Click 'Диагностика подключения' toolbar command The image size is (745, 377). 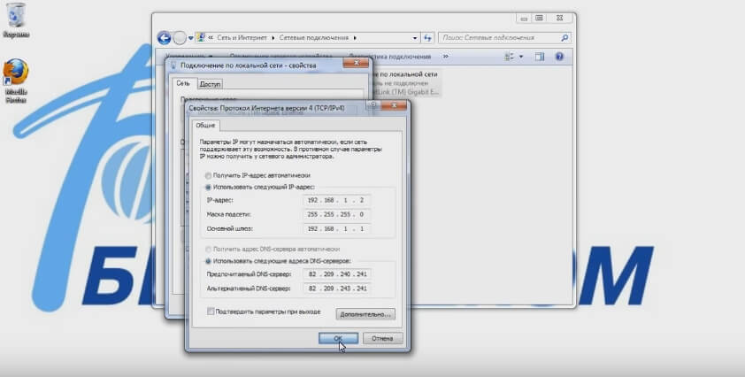tap(389, 57)
